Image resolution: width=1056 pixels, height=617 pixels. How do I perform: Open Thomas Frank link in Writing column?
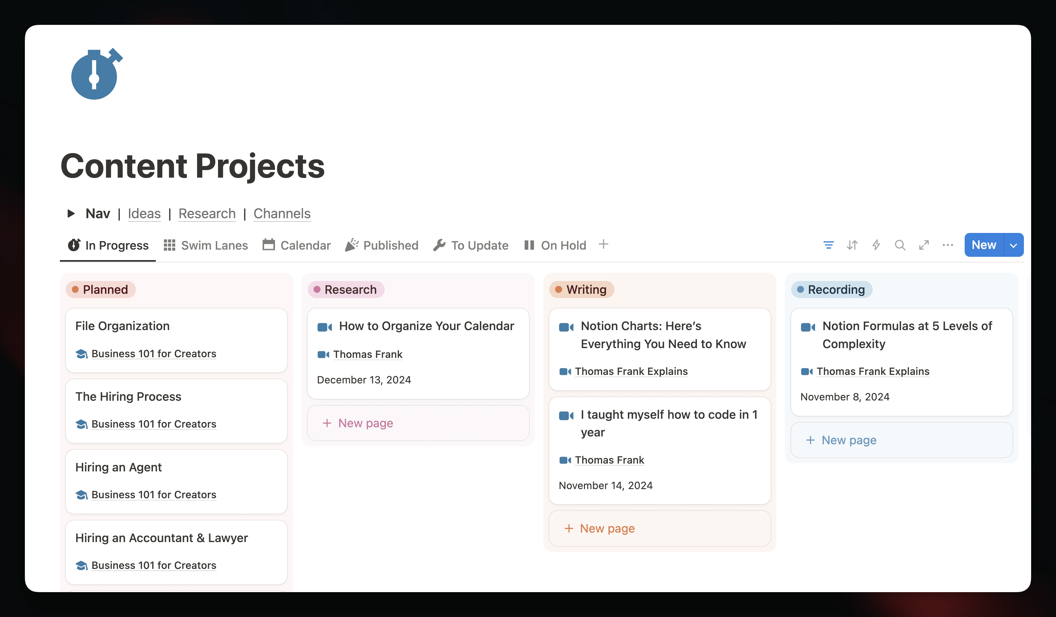(x=609, y=460)
